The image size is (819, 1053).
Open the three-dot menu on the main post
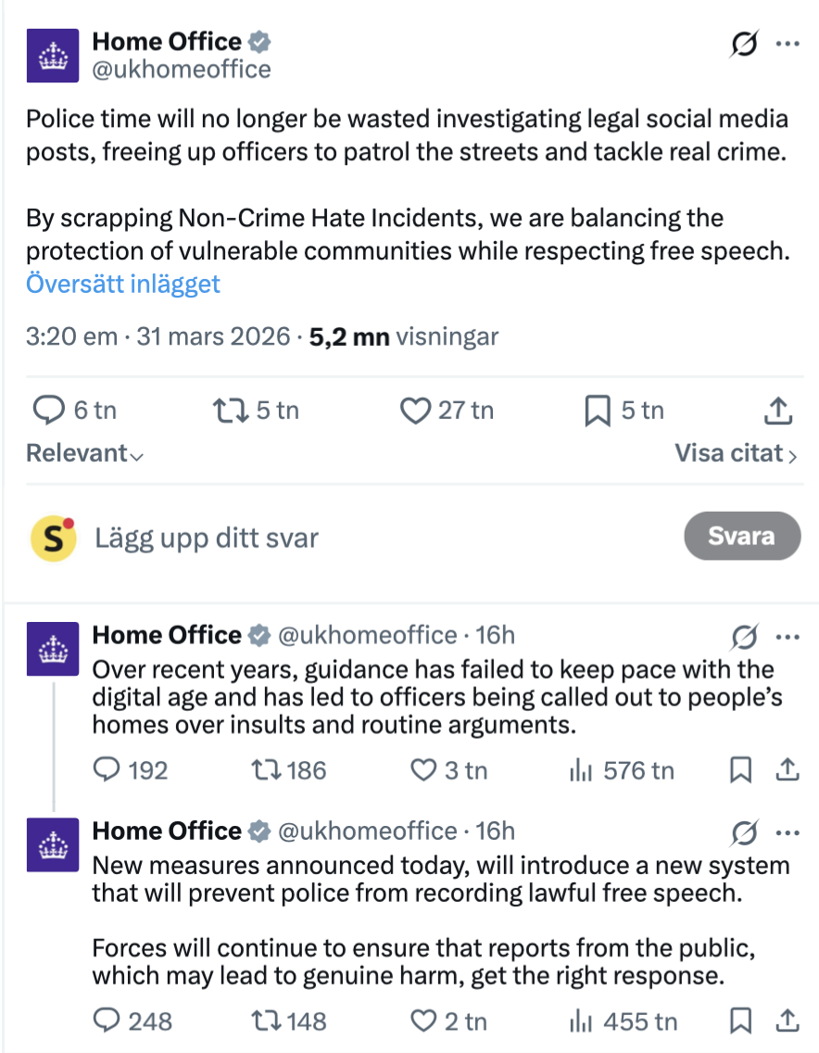tap(787, 44)
